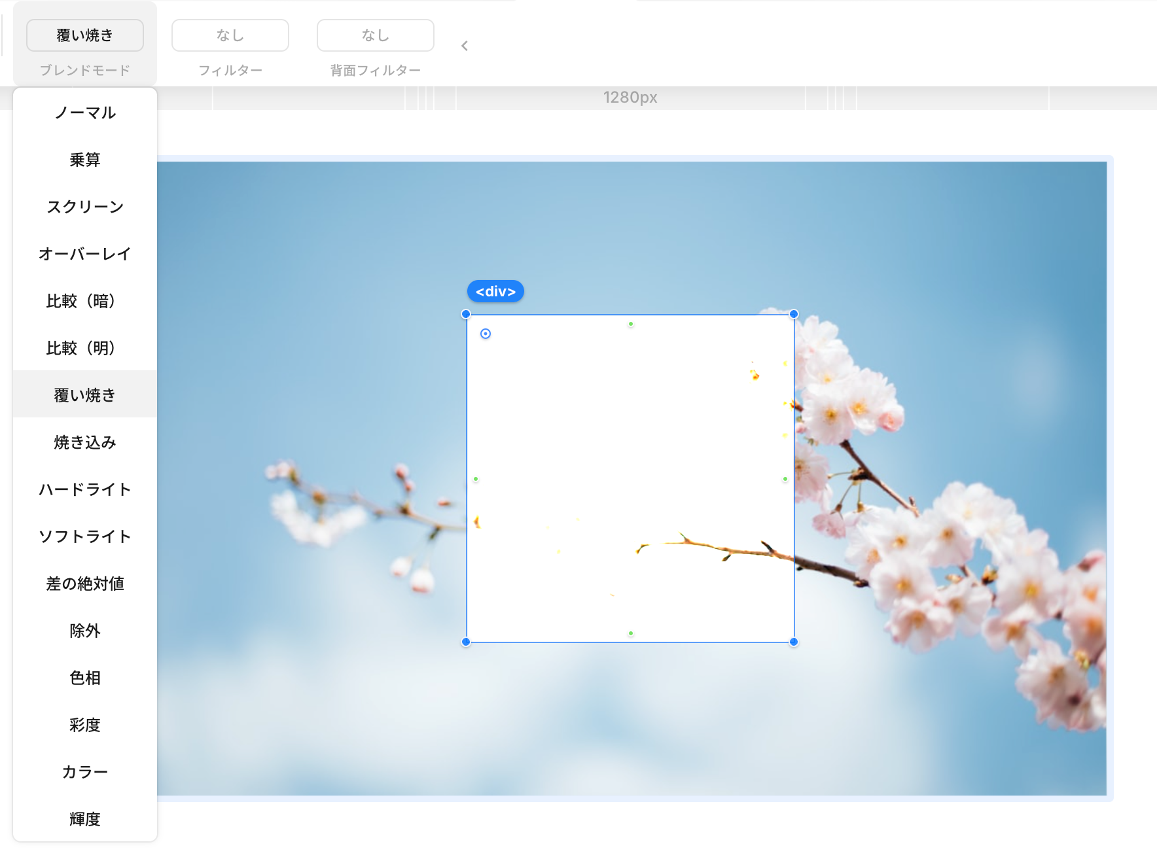
Task: Select 比較（暗） blend option
Action: point(85,301)
